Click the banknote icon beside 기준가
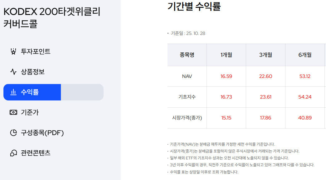This screenshot has height=180, width=326. [13, 113]
